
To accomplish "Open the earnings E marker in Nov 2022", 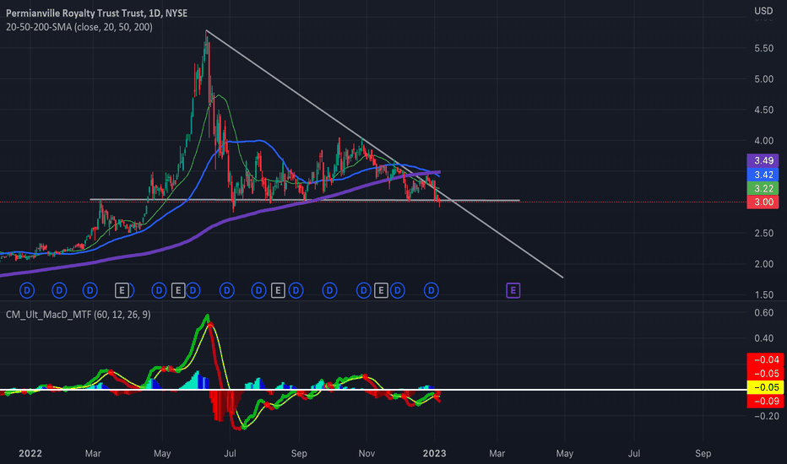I will click(381, 290).
